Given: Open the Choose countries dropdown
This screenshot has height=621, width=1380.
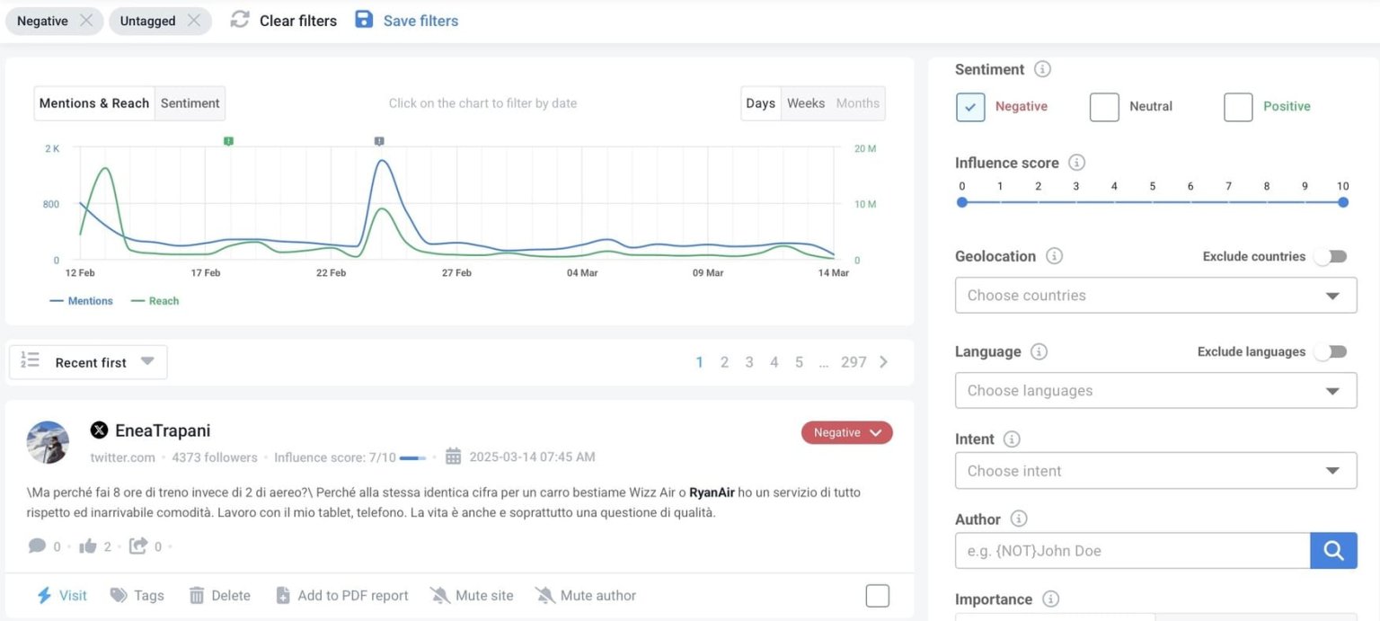Looking at the screenshot, I should click(1155, 295).
